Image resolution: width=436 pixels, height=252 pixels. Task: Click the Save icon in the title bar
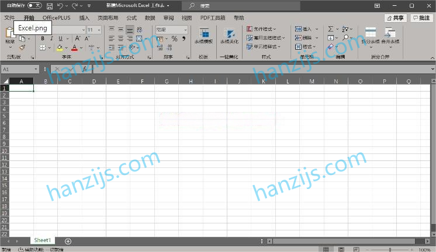[50, 5]
